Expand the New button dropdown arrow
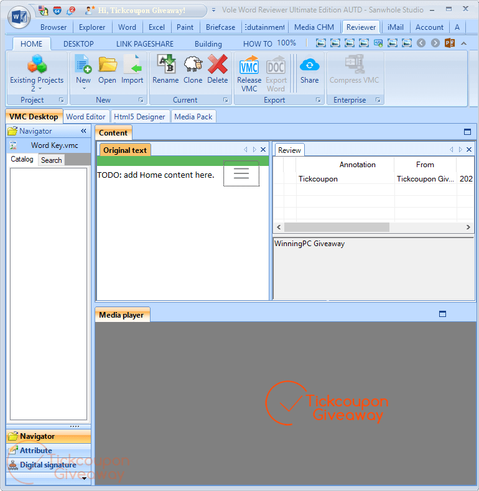Screen dimensions: 479x491 pos(84,89)
